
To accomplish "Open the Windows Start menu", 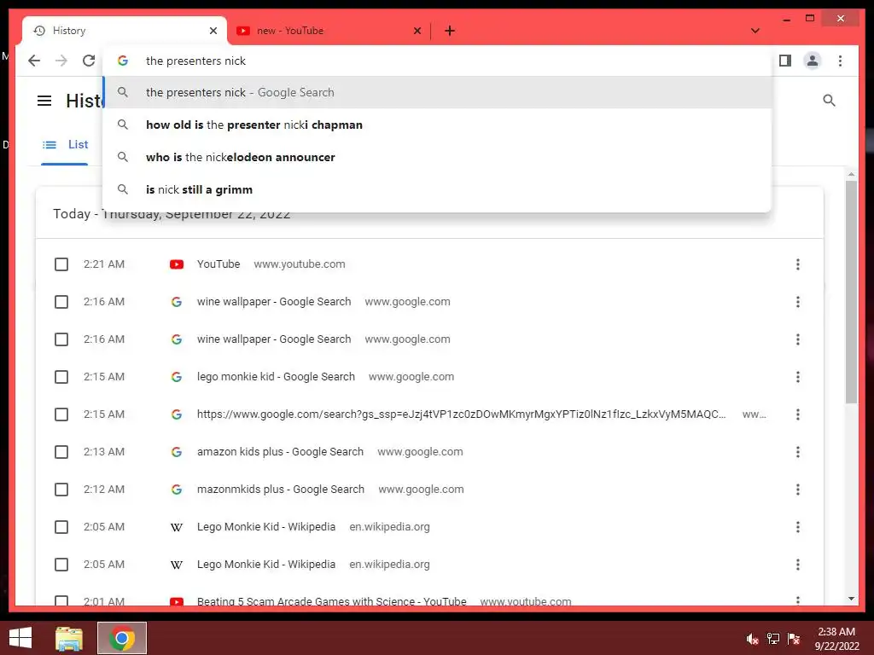I will click(x=20, y=638).
